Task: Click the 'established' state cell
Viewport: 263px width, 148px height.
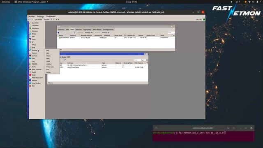Action: 164,38
